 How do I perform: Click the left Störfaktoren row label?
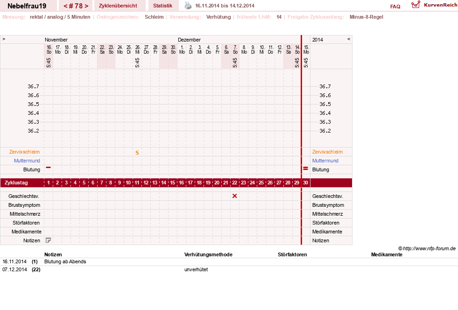pos(26,223)
